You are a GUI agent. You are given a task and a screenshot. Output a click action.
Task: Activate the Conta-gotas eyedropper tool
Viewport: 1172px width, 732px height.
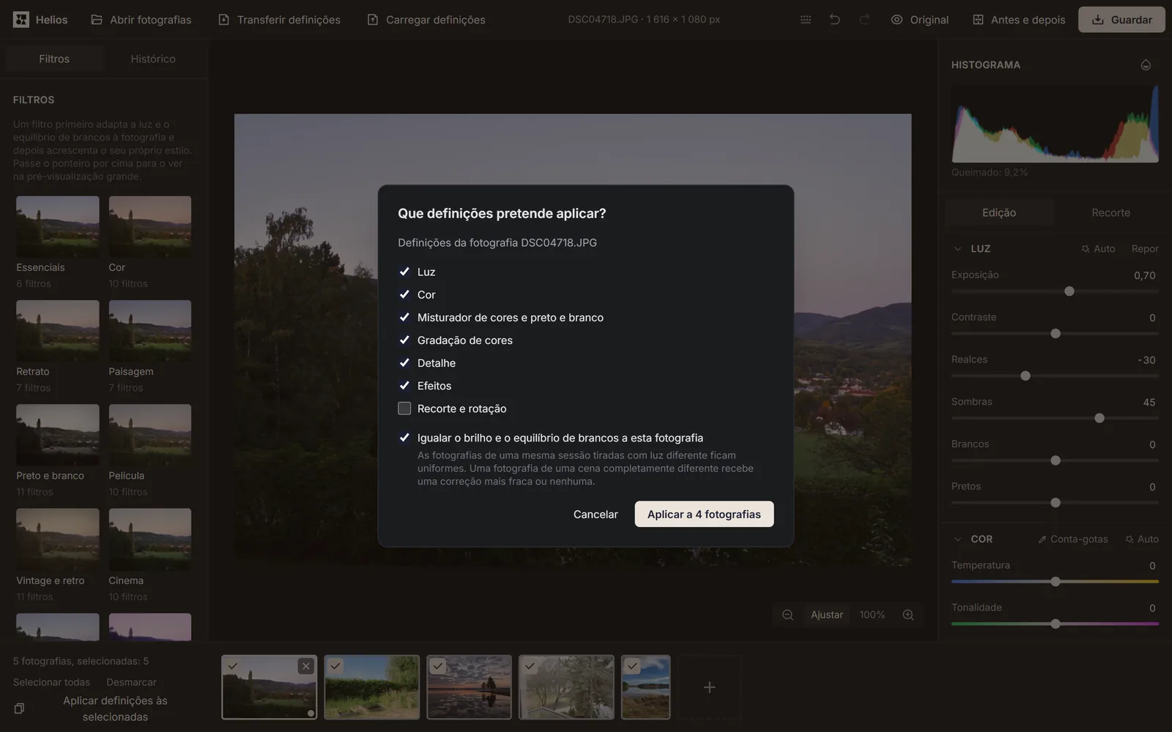pyautogui.click(x=1072, y=539)
